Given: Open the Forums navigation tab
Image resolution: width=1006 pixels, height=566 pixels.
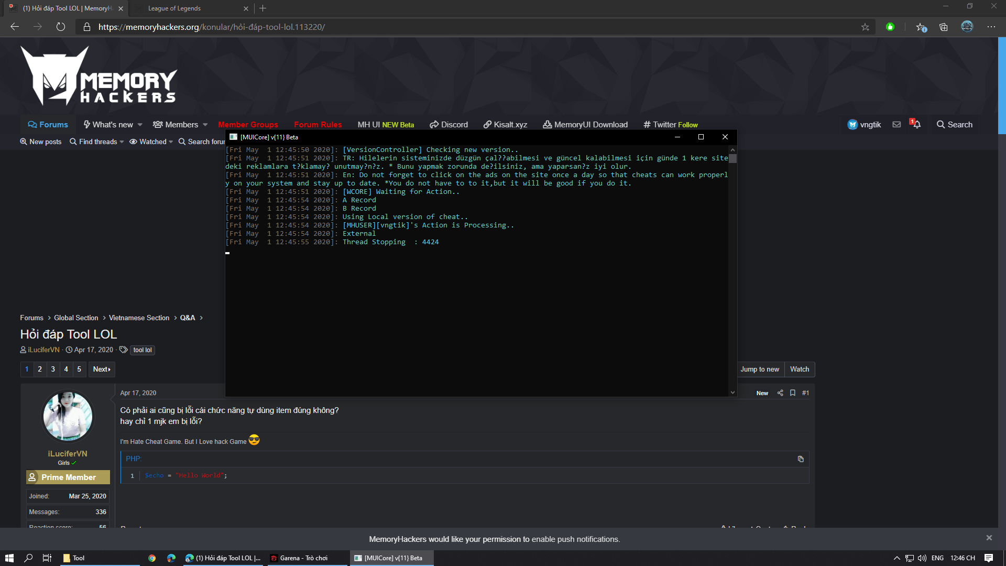Looking at the screenshot, I should click(48, 125).
